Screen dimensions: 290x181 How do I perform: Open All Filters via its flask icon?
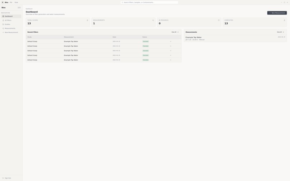[x=3, y=20]
